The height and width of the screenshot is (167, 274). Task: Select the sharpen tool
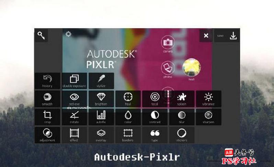(208, 117)
